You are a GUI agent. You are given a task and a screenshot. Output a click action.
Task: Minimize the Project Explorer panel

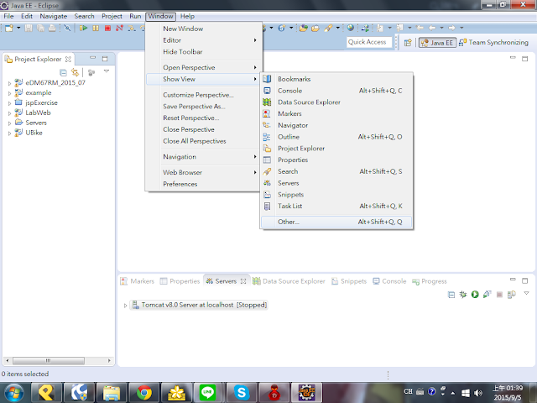pos(92,58)
